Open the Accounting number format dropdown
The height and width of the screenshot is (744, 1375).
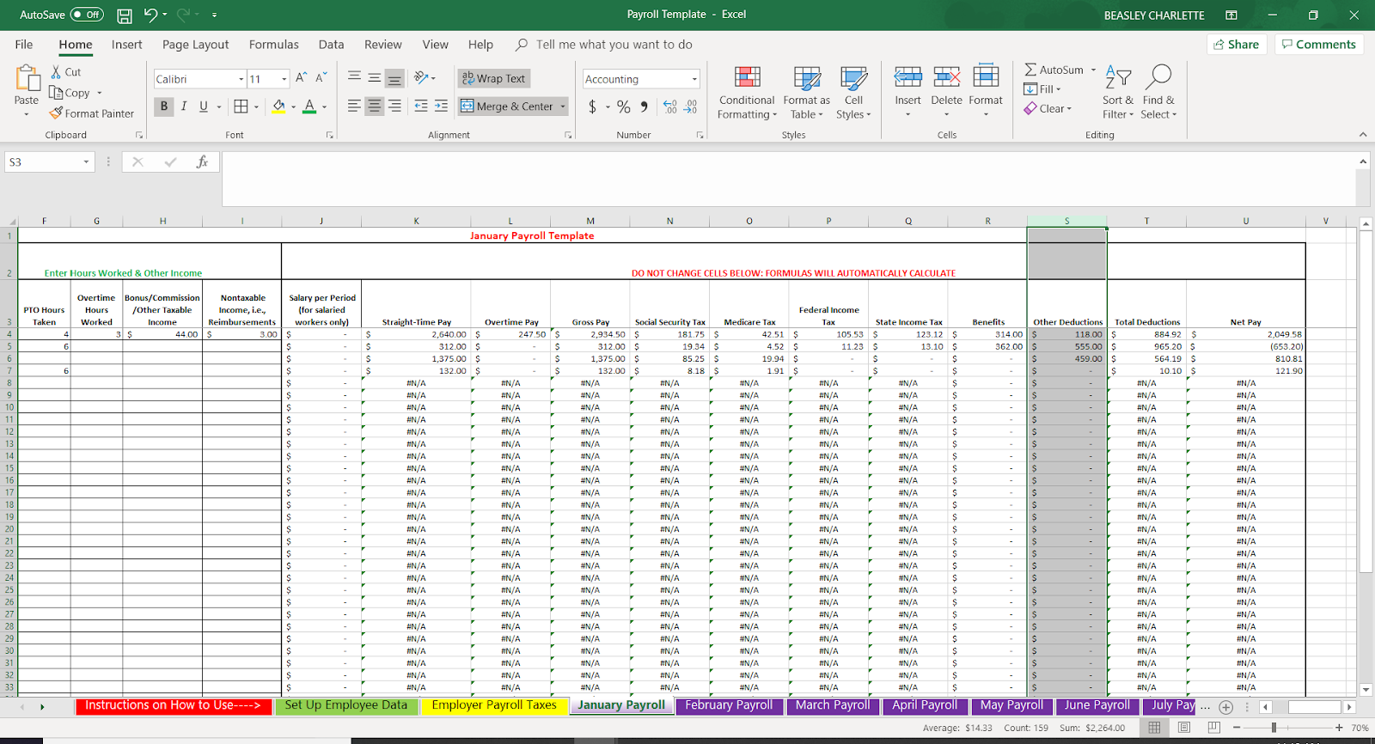(694, 79)
